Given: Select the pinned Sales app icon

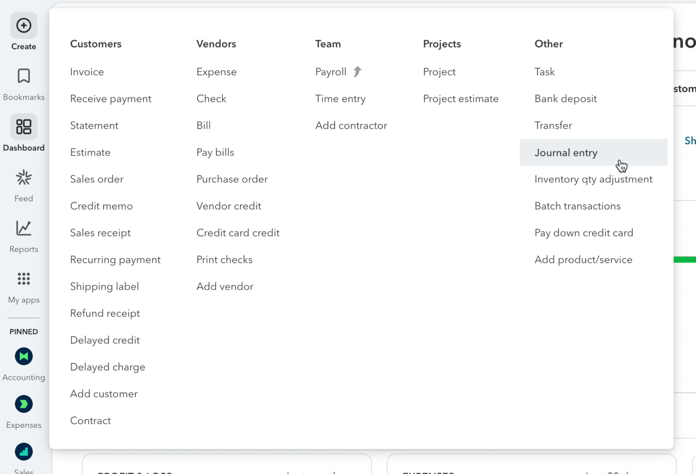Looking at the screenshot, I should pyautogui.click(x=24, y=452).
